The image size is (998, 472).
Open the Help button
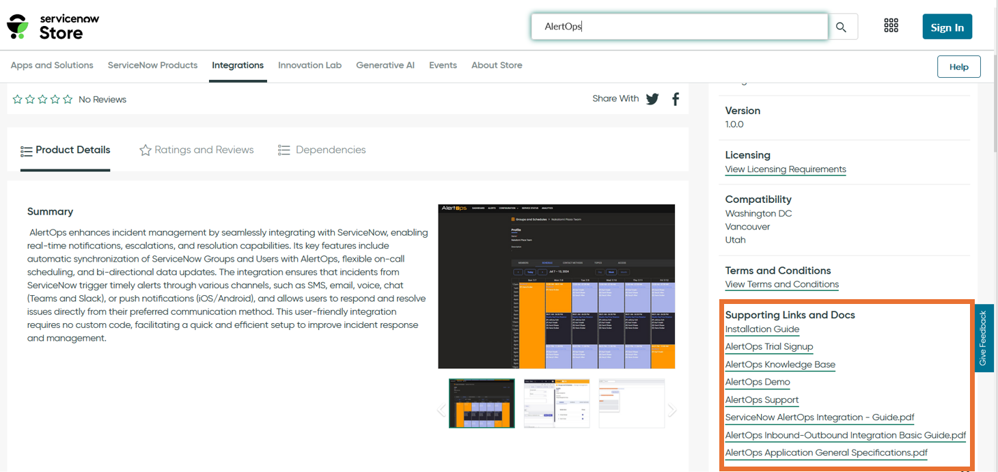(x=958, y=66)
